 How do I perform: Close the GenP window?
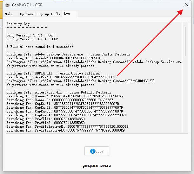(x=187, y=5)
